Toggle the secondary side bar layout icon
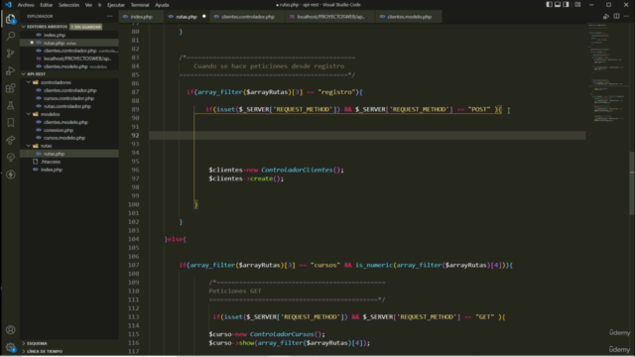Screen dimensions: 635x357 pos(567,5)
